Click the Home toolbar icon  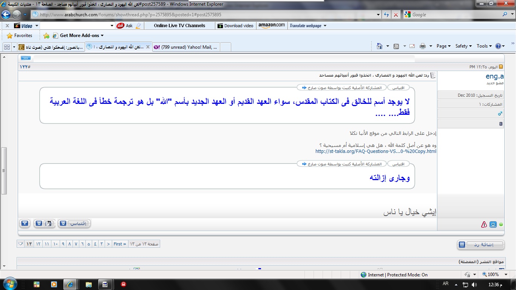coord(380,46)
